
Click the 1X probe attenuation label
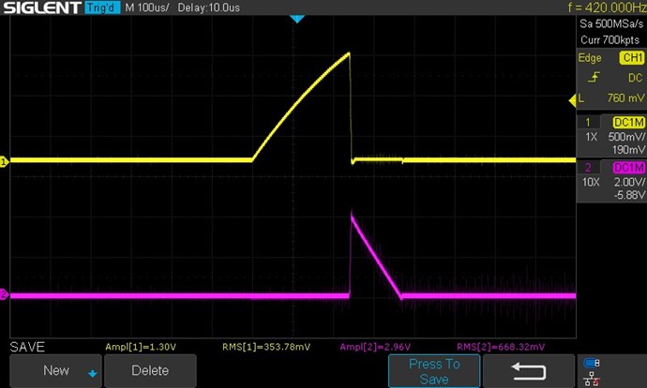click(592, 137)
